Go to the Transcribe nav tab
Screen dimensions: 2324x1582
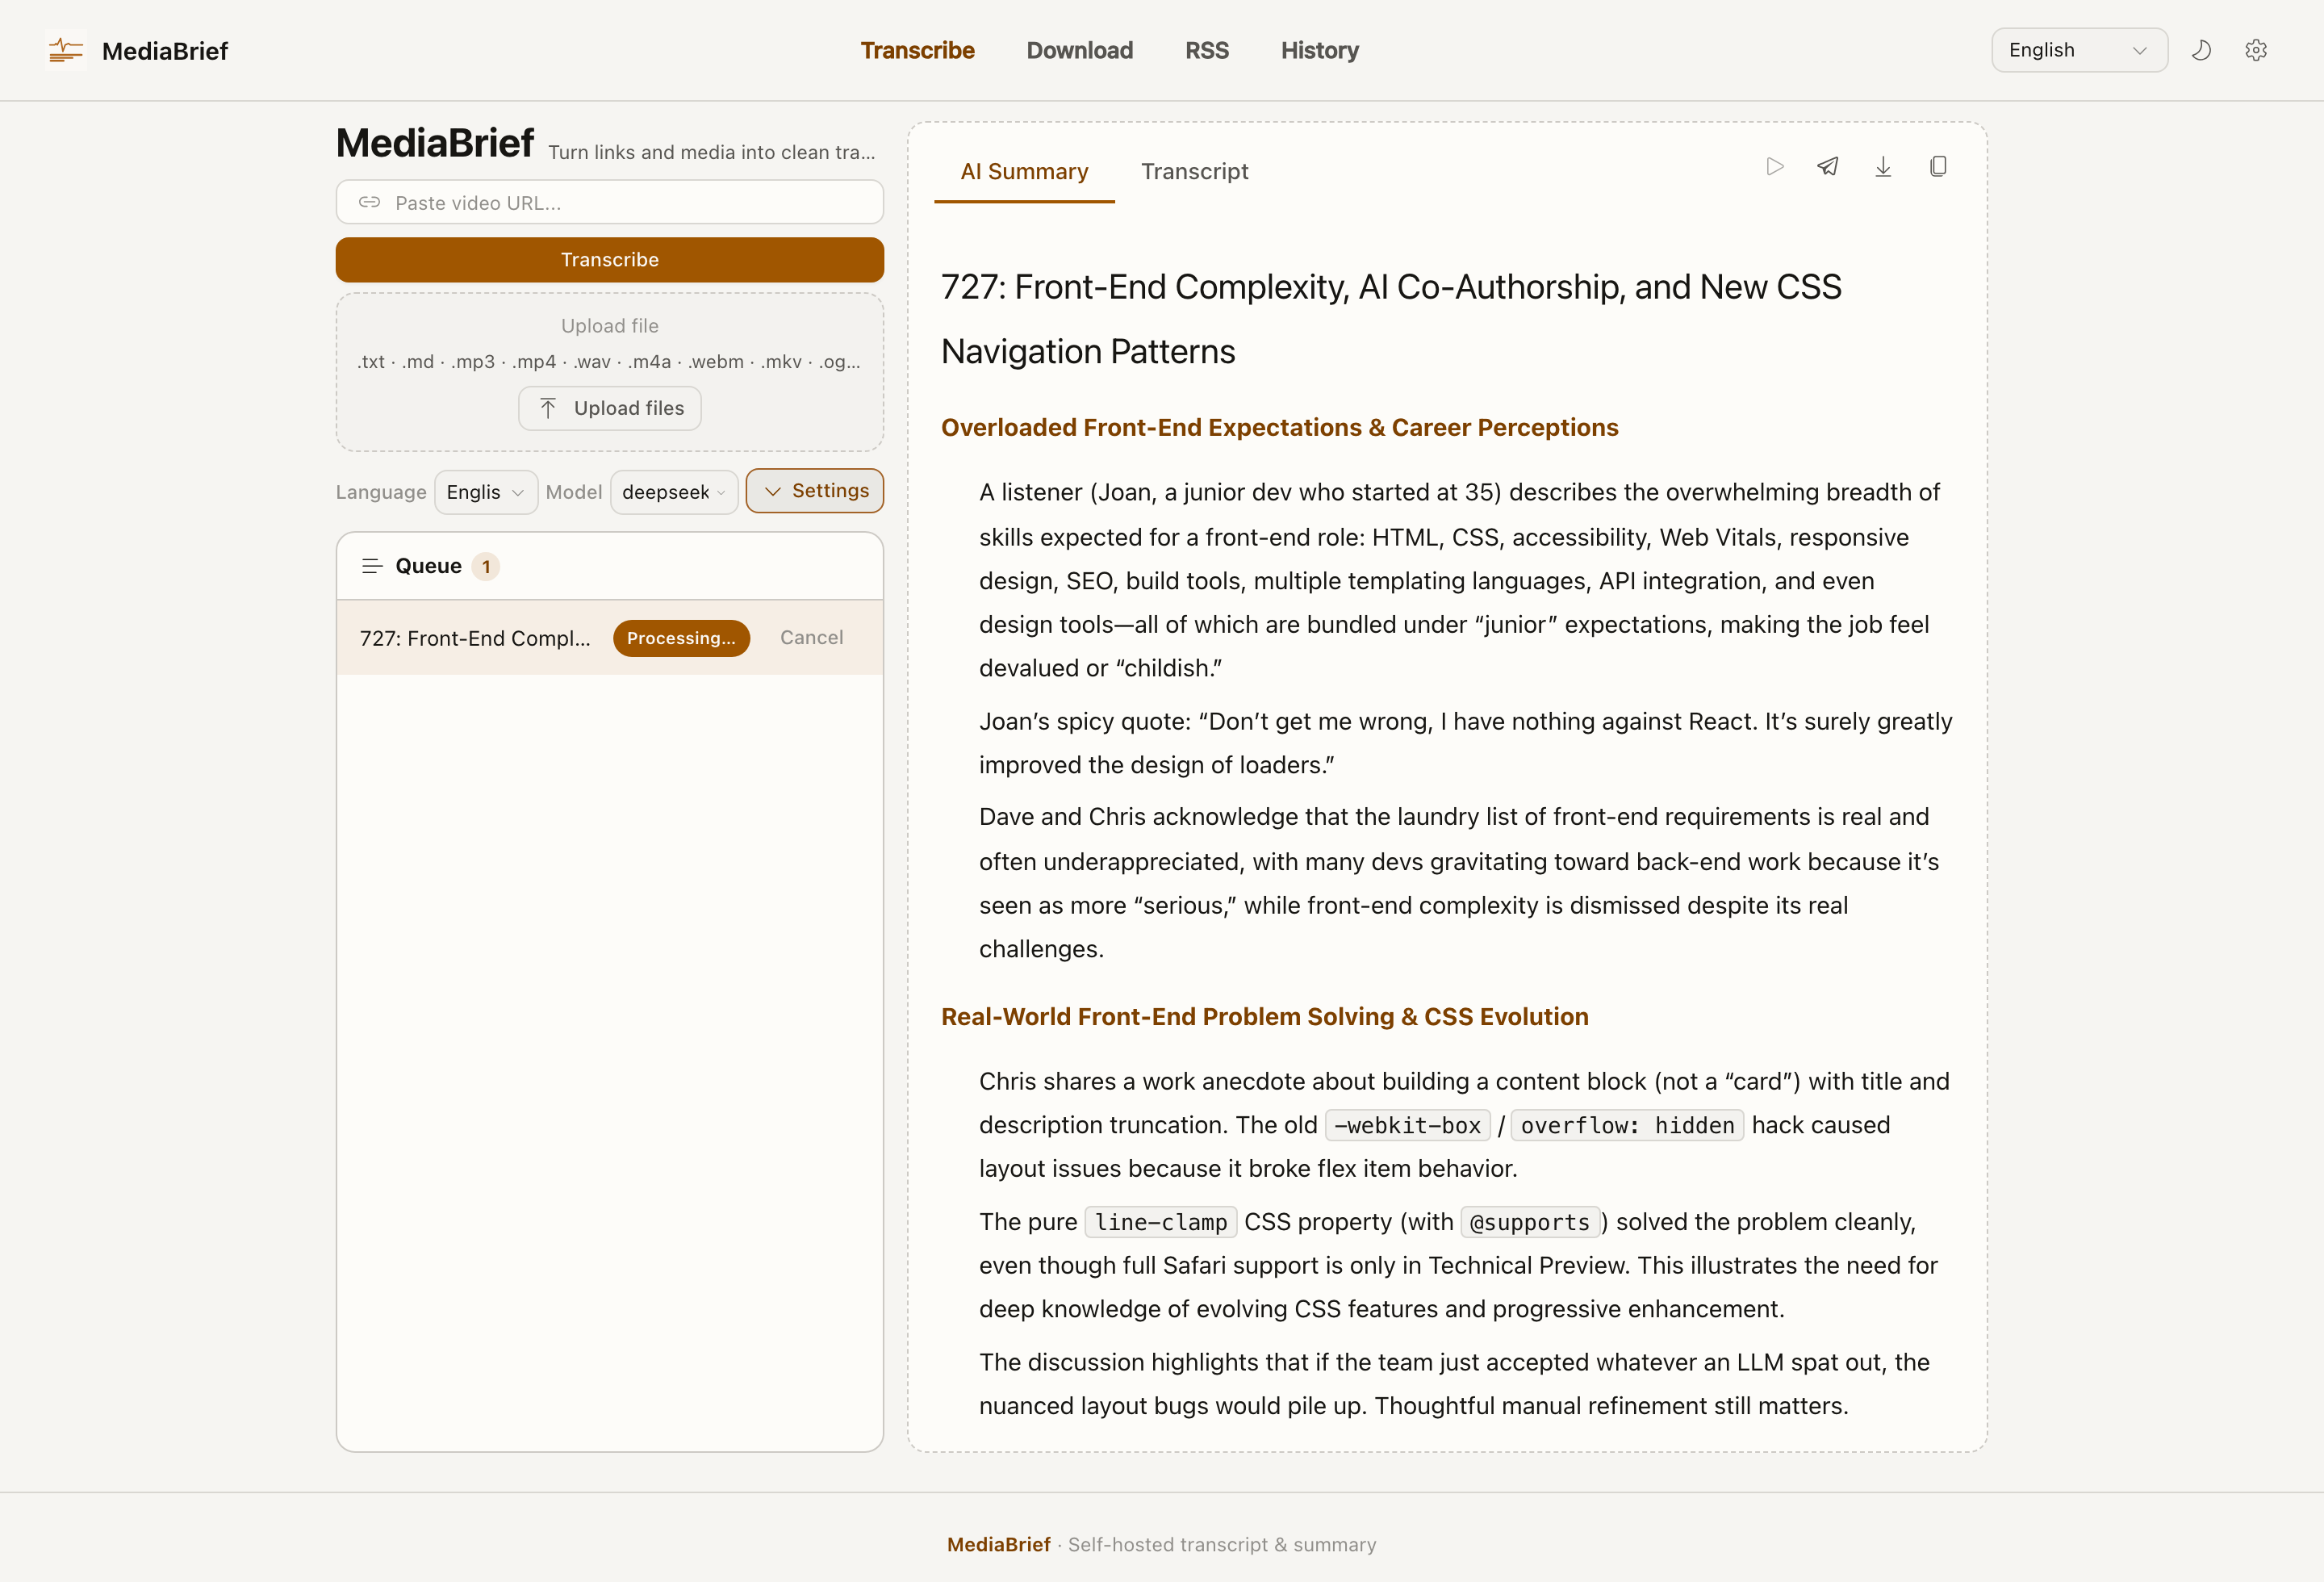(917, 50)
